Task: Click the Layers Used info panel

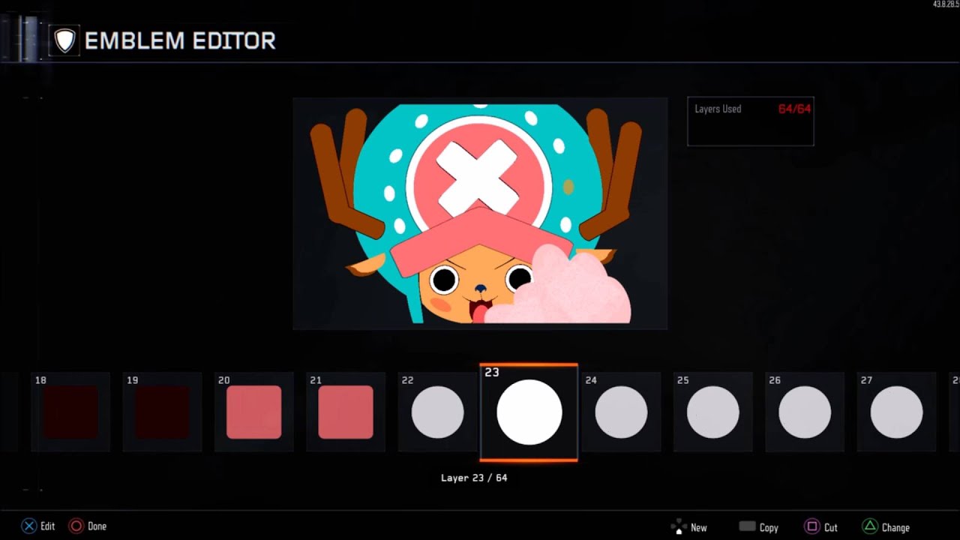Action: [x=751, y=121]
